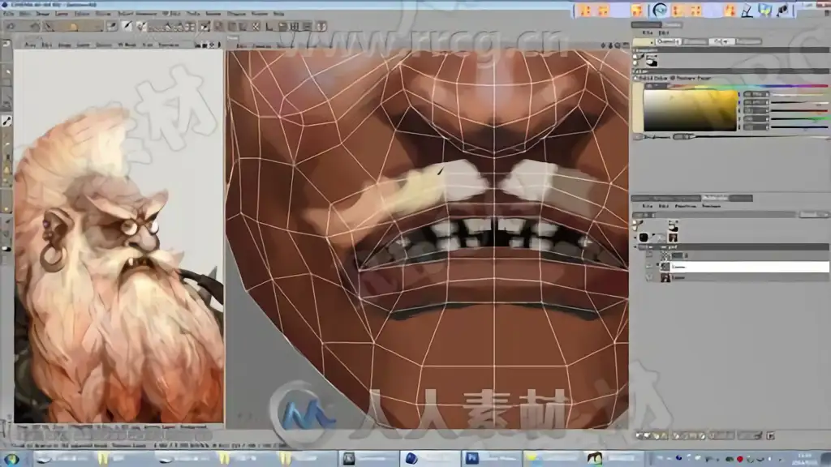
Task: Open the color panel's Edit menu
Action: (x=664, y=32)
